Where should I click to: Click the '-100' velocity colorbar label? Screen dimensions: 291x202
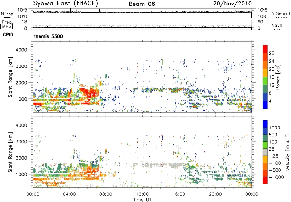point(275,163)
